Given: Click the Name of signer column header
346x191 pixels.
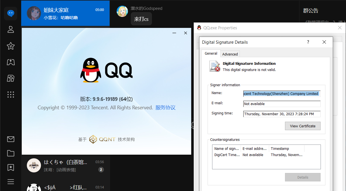Looking at the screenshot, I should click(x=227, y=148).
